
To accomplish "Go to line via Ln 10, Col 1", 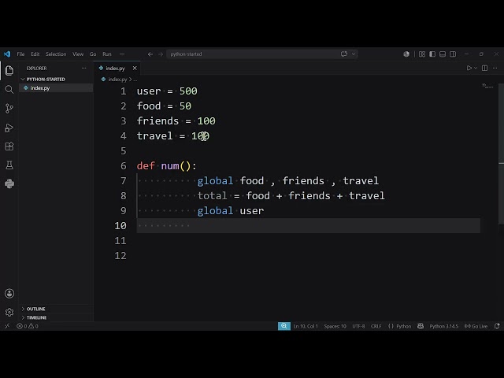I will click(306, 326).
